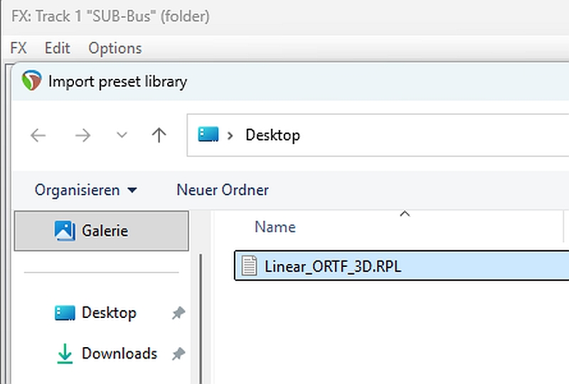
Task: Click the blue folder icon in address bar
Action: click(x=208, y=134)
